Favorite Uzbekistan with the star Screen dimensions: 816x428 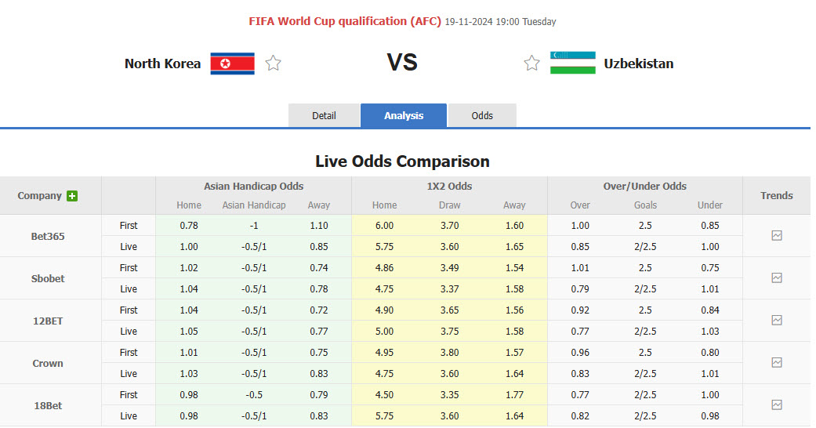pos(531,63)
